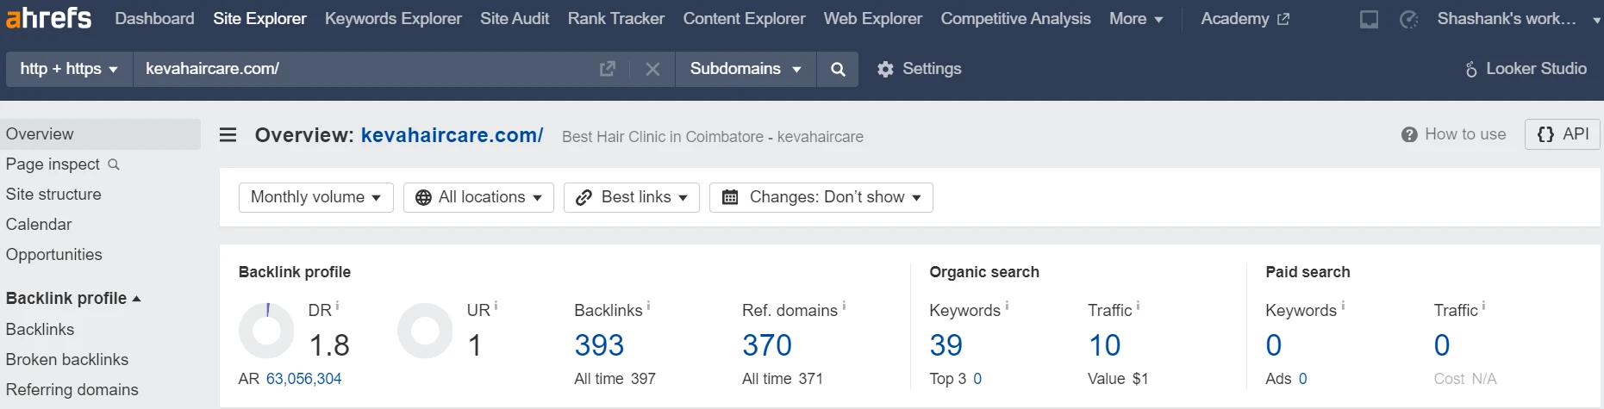This screenshot has height=409, width=1604.
Task: Open Competitive Analysis
Action: point(1015,18)
